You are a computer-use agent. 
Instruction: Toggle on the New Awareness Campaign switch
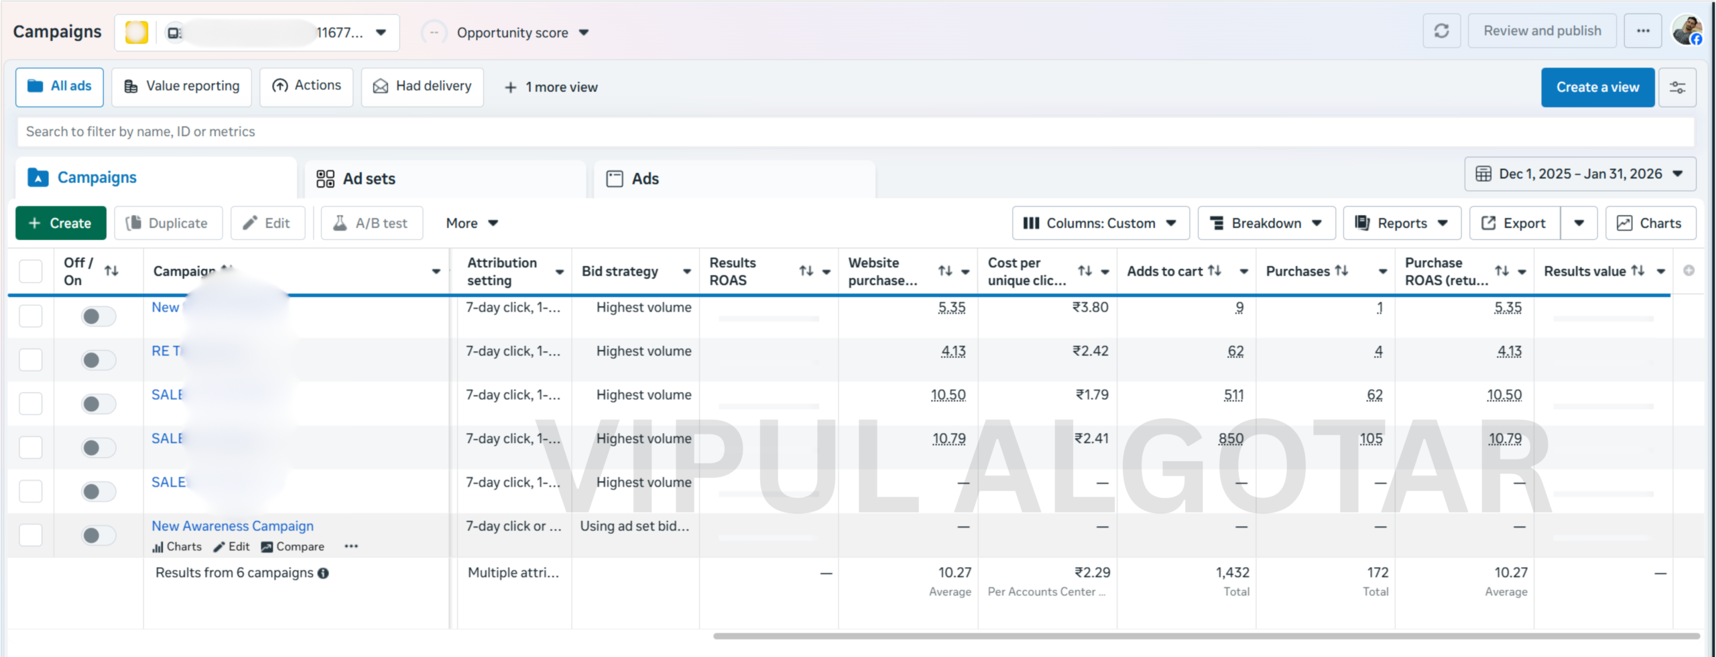click(x=99, y=535)
